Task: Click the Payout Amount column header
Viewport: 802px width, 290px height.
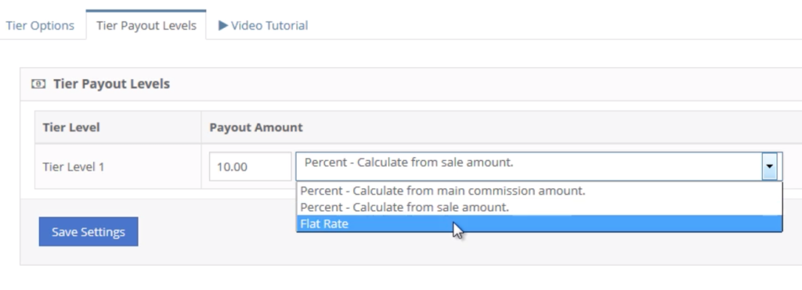Action: 256,127
